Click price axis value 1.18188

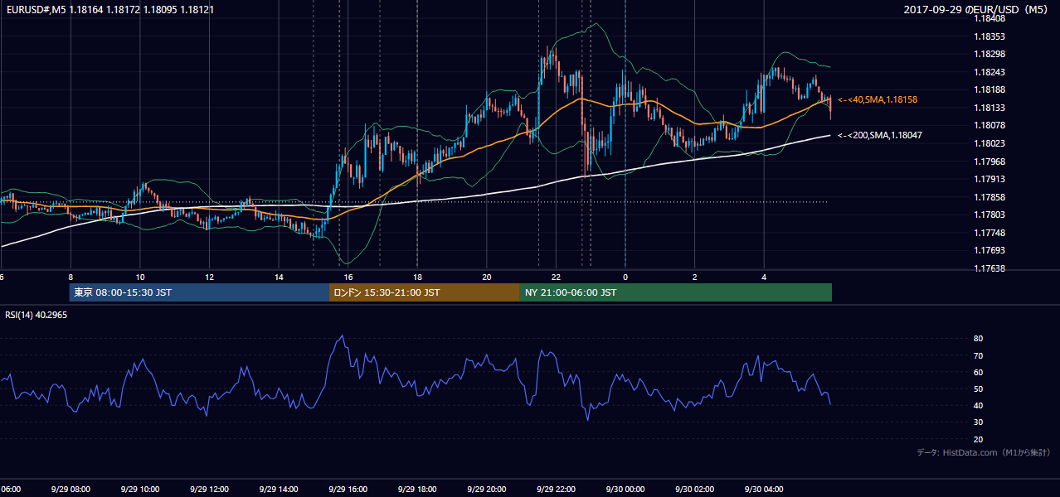(989, 89)
